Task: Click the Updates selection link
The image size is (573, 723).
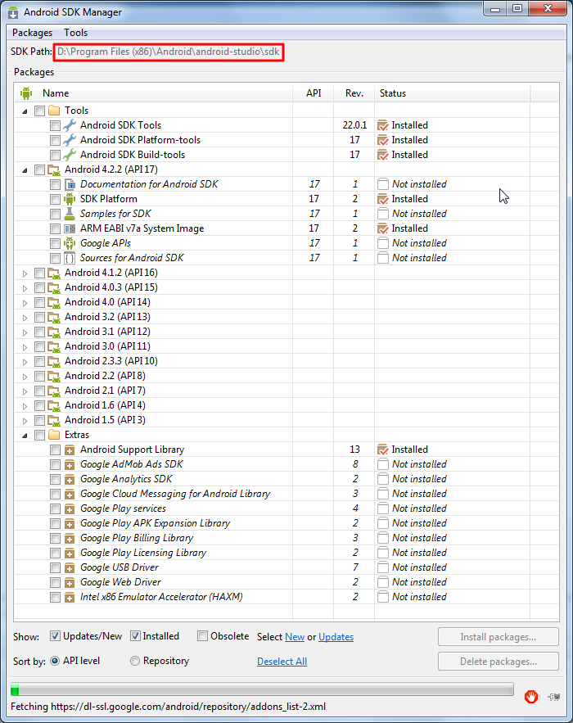Action: tap(336, 637)
